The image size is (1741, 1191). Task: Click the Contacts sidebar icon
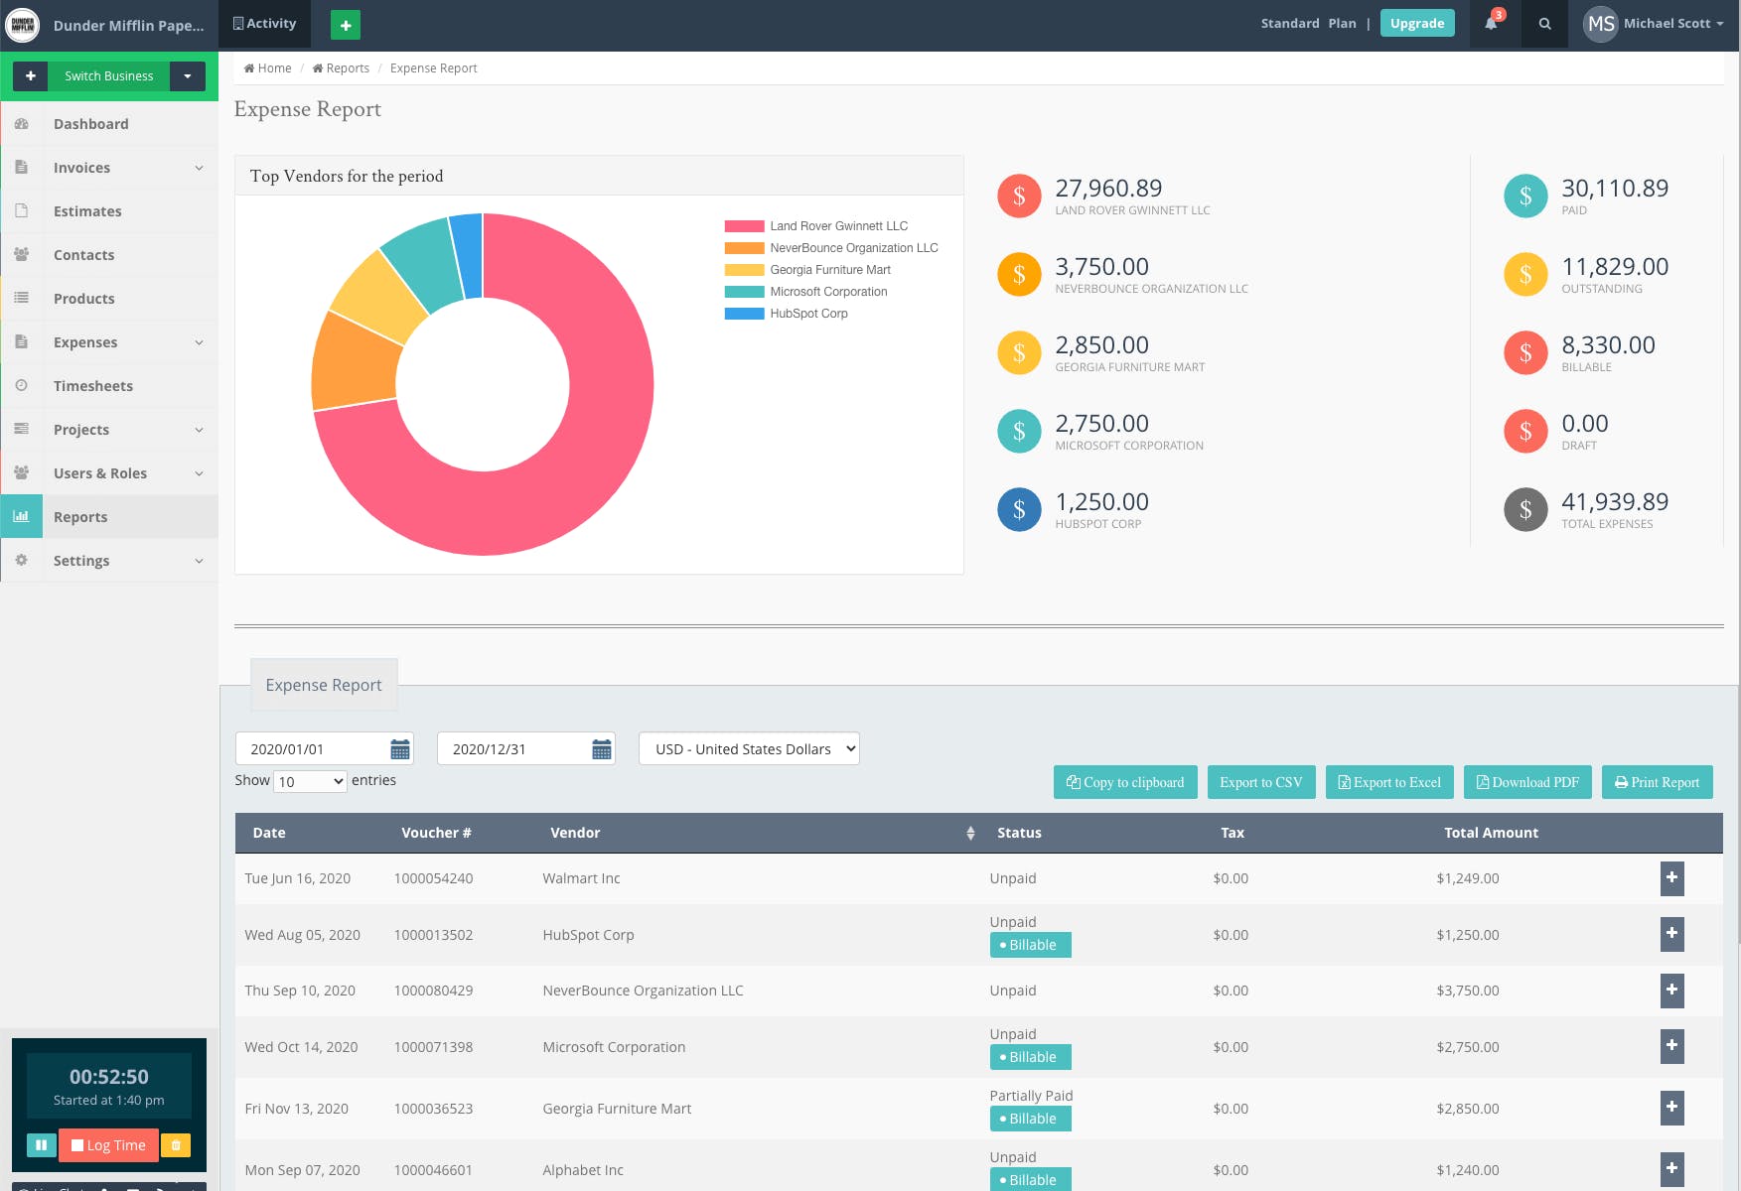pyautogui.click(x=22, y=255)
